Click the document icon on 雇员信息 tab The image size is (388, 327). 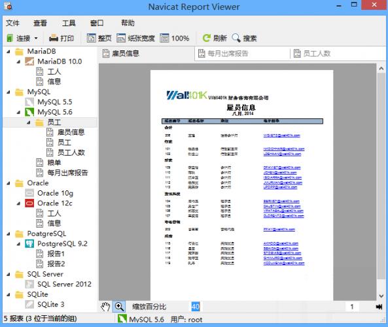click(105, 54)
